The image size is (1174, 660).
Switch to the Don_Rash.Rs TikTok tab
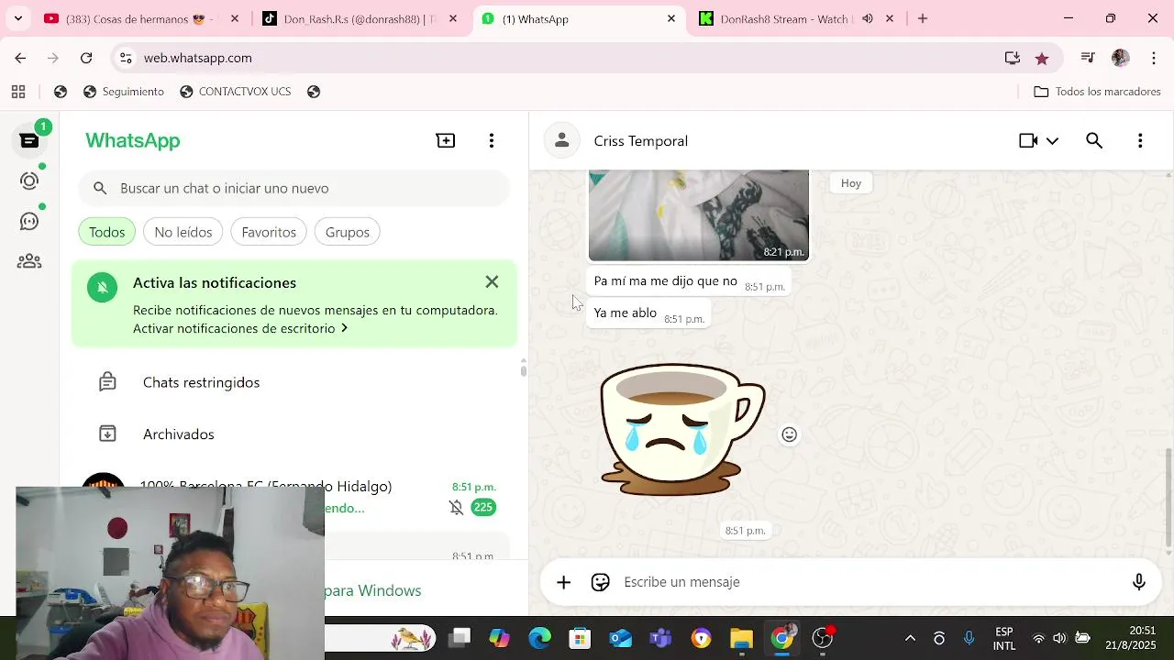360,18
